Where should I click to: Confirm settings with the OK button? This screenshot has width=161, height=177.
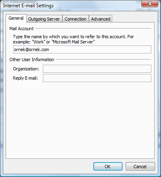point(108,167)
